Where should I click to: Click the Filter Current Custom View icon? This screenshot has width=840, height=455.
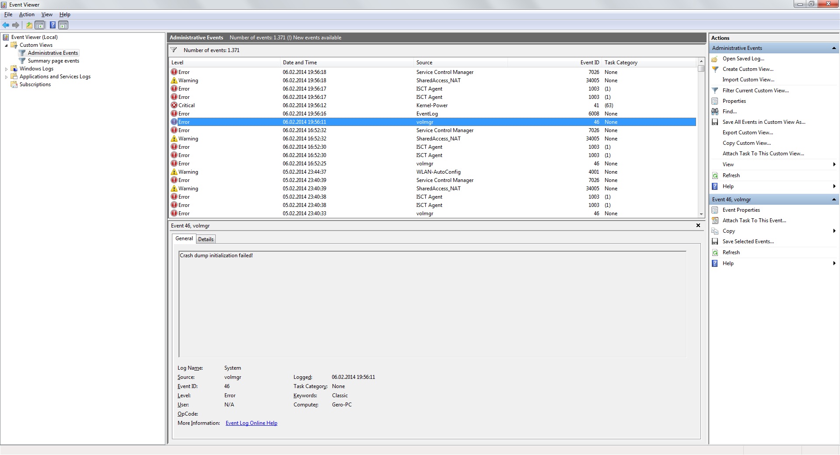pos(715,91)
